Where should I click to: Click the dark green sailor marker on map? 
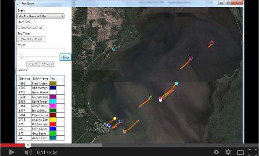coord(150,98)
